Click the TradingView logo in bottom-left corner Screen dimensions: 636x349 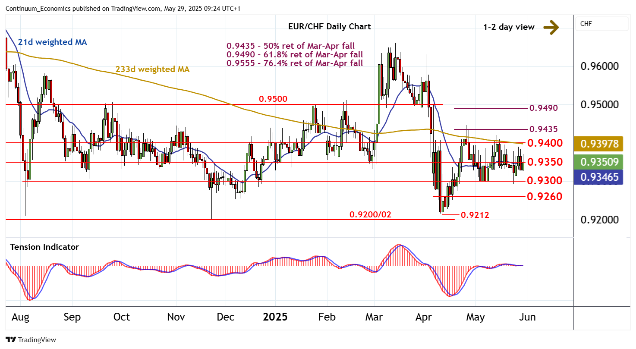point(31,340)
